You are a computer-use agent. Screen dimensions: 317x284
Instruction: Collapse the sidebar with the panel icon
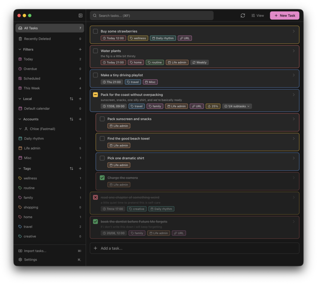coord(81,16)
